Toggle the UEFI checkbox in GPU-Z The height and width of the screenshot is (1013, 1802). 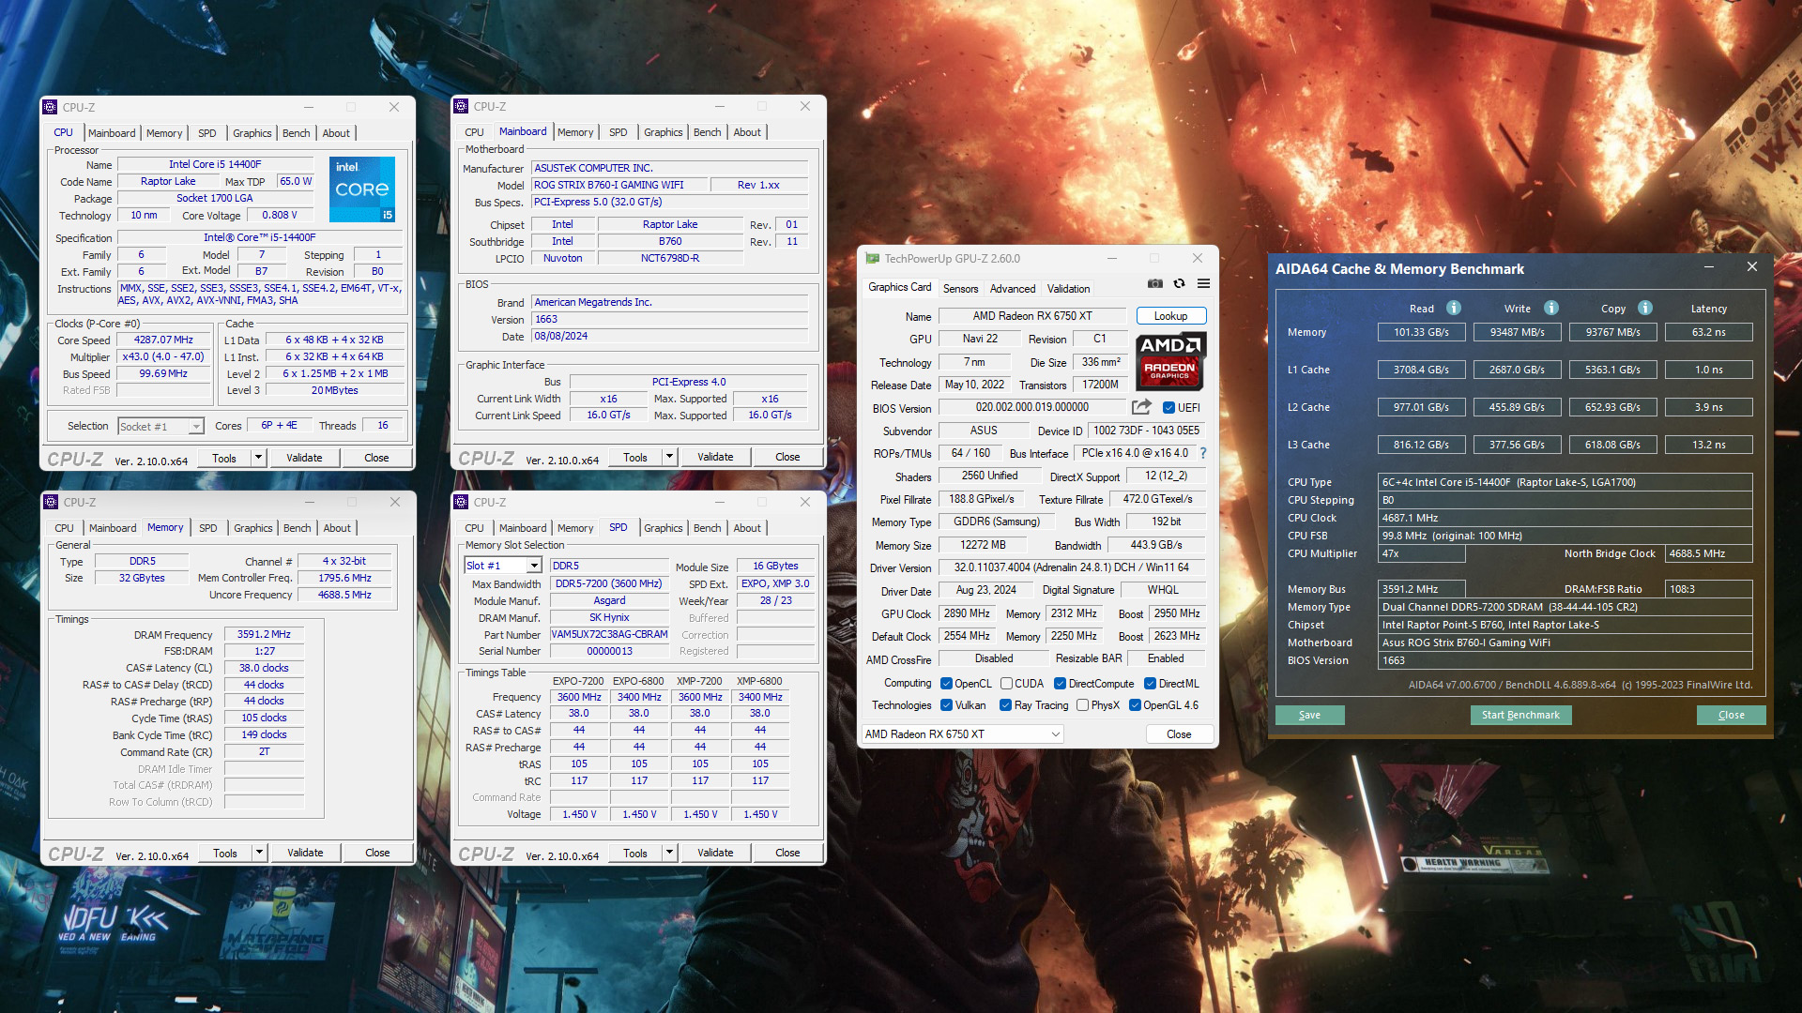[x=1168, y=408]
